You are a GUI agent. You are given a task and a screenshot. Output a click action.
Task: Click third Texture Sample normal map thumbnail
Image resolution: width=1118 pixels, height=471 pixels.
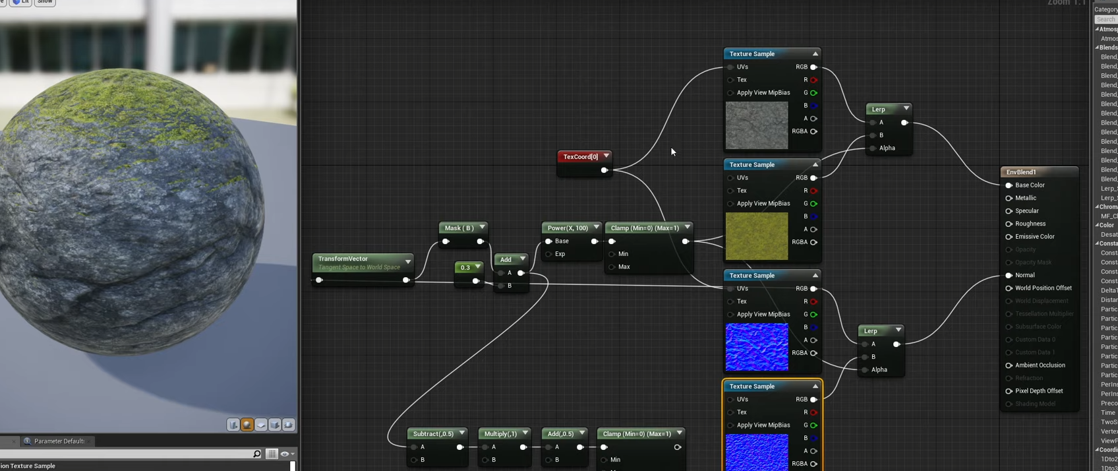[x=757, y=347]
